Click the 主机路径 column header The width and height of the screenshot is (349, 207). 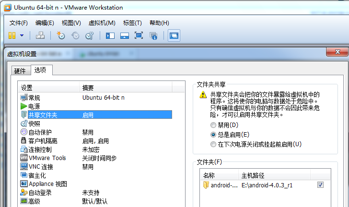pos(274,175)
